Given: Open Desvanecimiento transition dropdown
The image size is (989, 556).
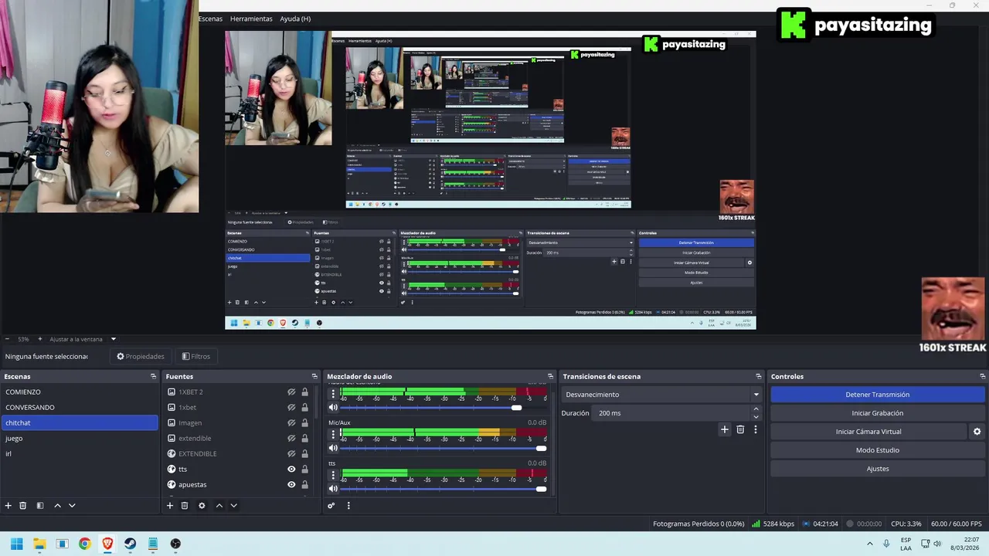Looking at the screenshot, I should tap(662, 395).
